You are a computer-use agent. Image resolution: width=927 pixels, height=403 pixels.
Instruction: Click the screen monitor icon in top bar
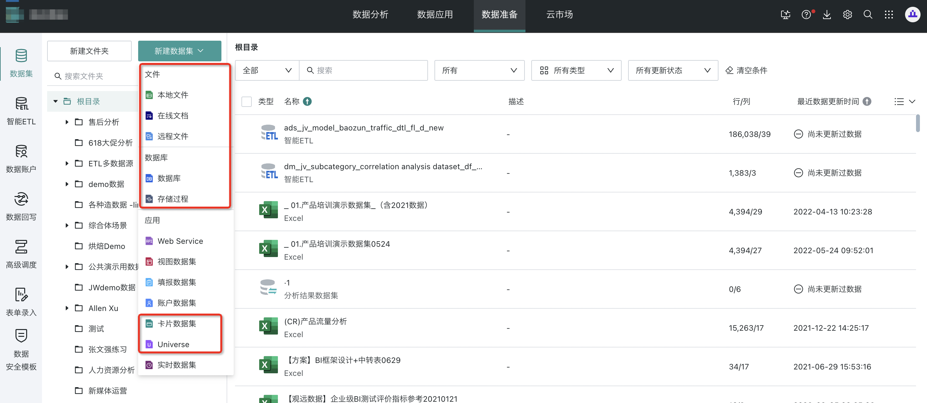785,15
